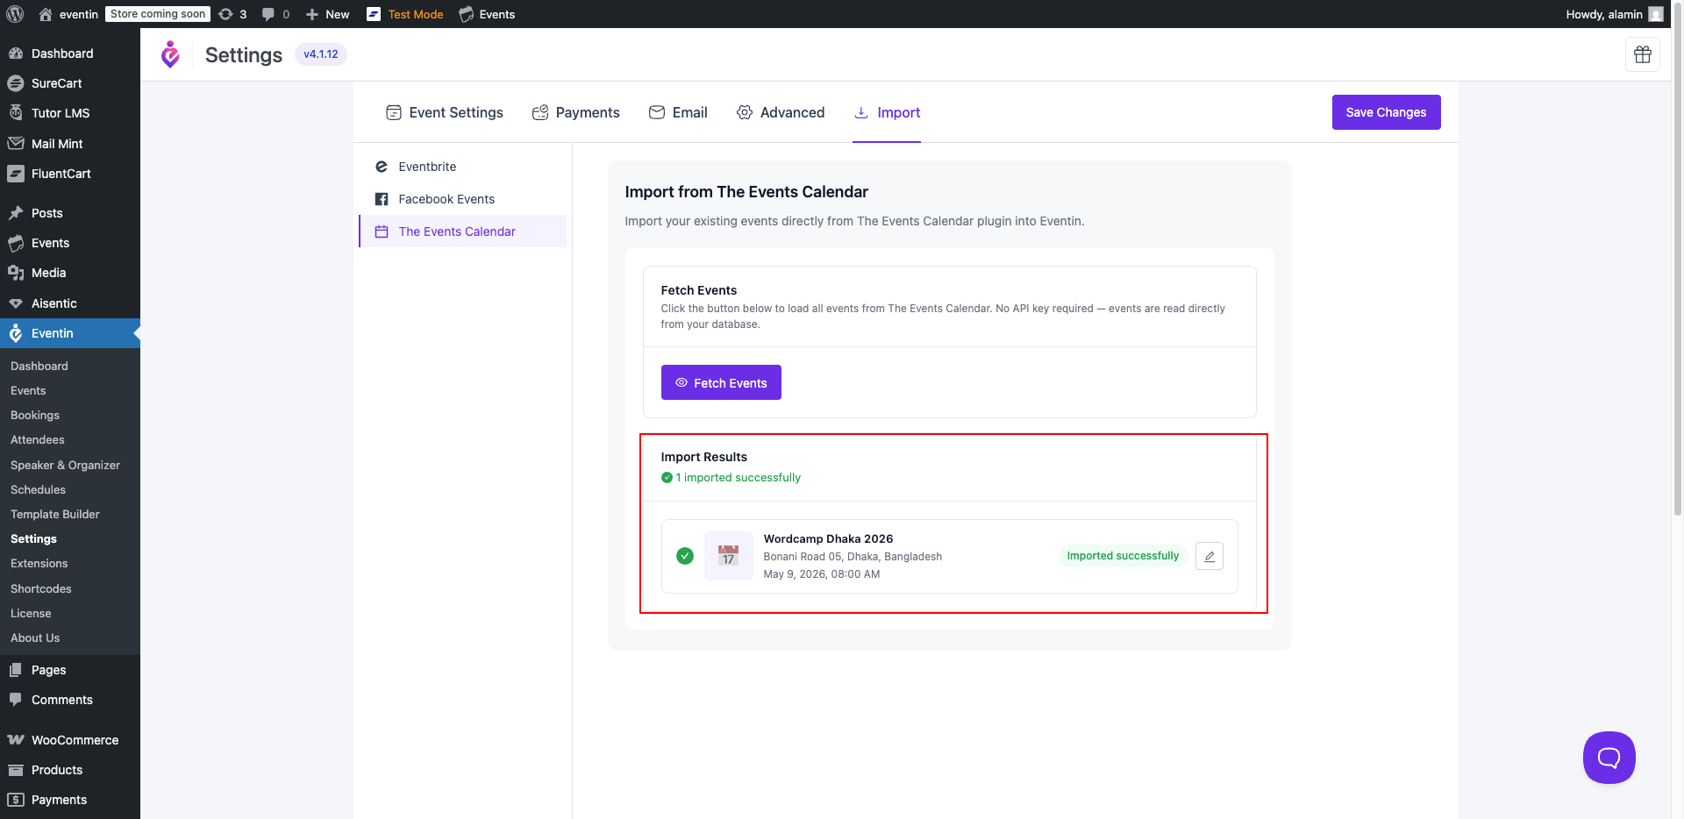1684x819 pixels.
Task: Click the Fetch Events button
Action: [721, 382]
